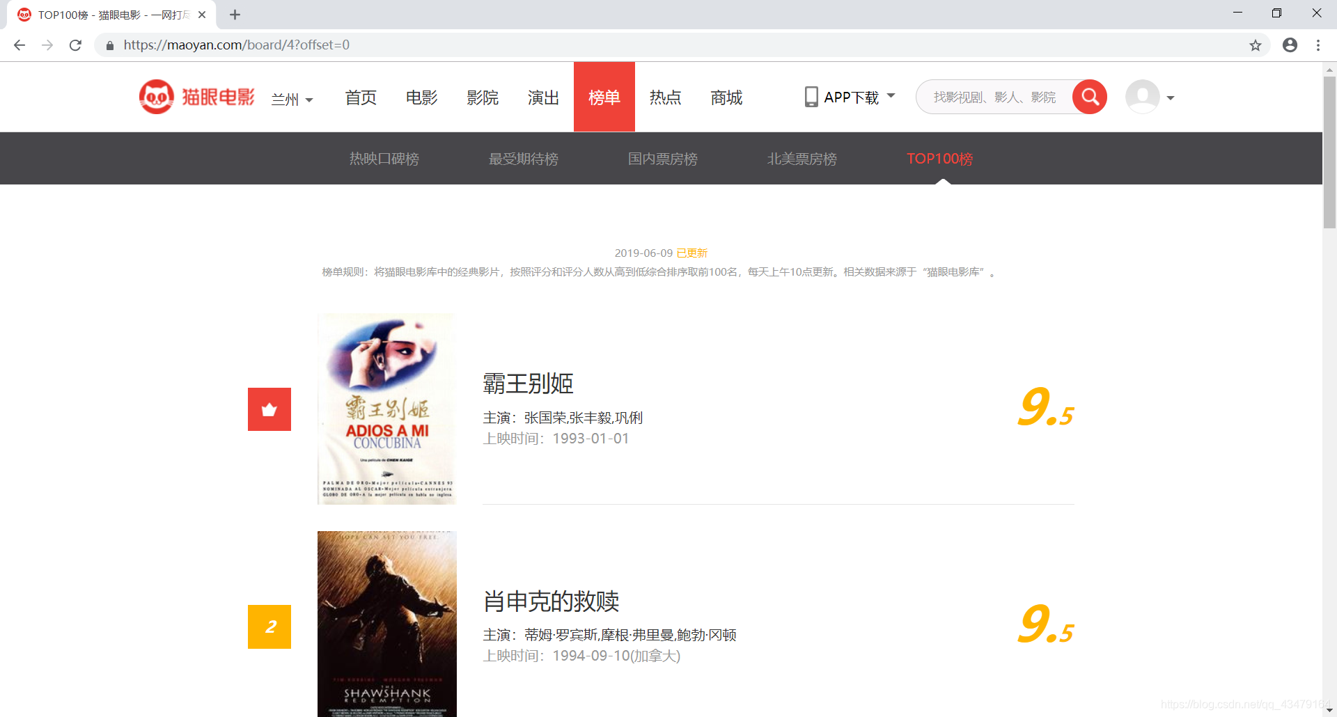Screen dimensions: 1337x717
Task: Expand the APP下载 dropdown arrow
Action: click(x=891, y=95)
